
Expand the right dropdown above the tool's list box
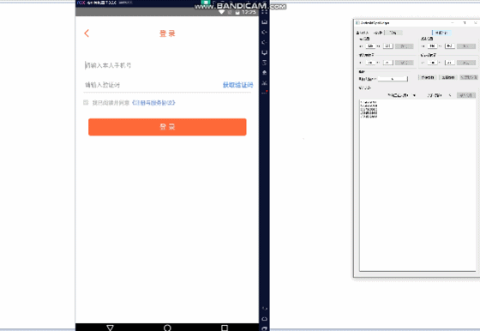tap(439, 95)
